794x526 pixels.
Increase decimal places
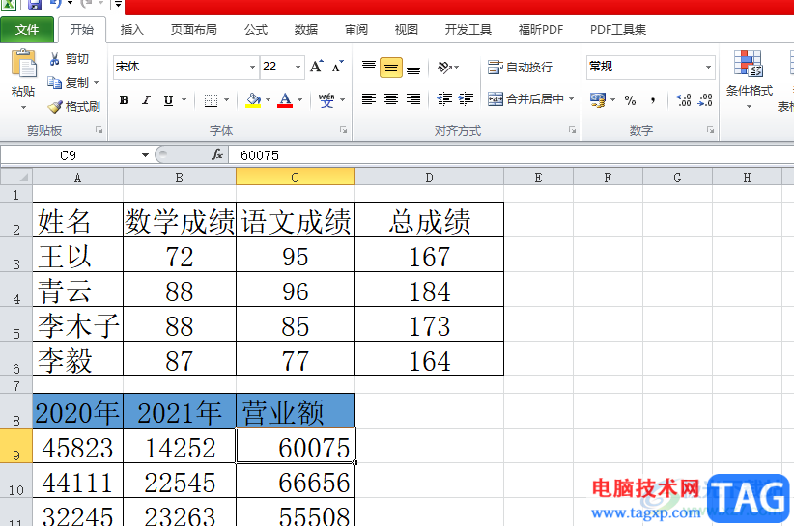tap(684, 100)
